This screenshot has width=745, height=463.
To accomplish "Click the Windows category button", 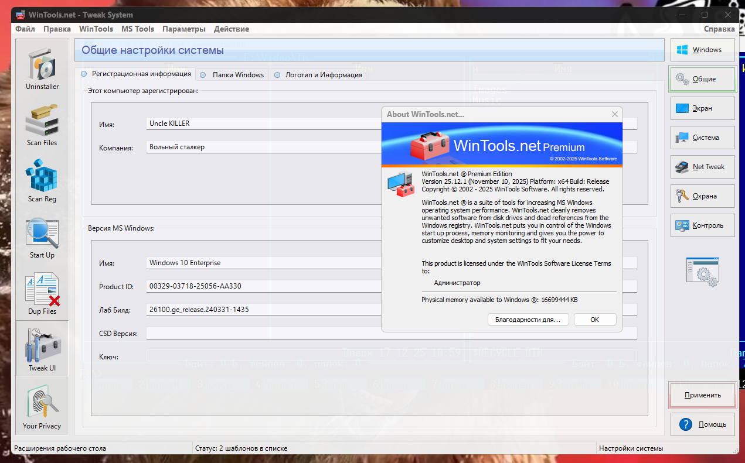I will [x=702, y=50].
